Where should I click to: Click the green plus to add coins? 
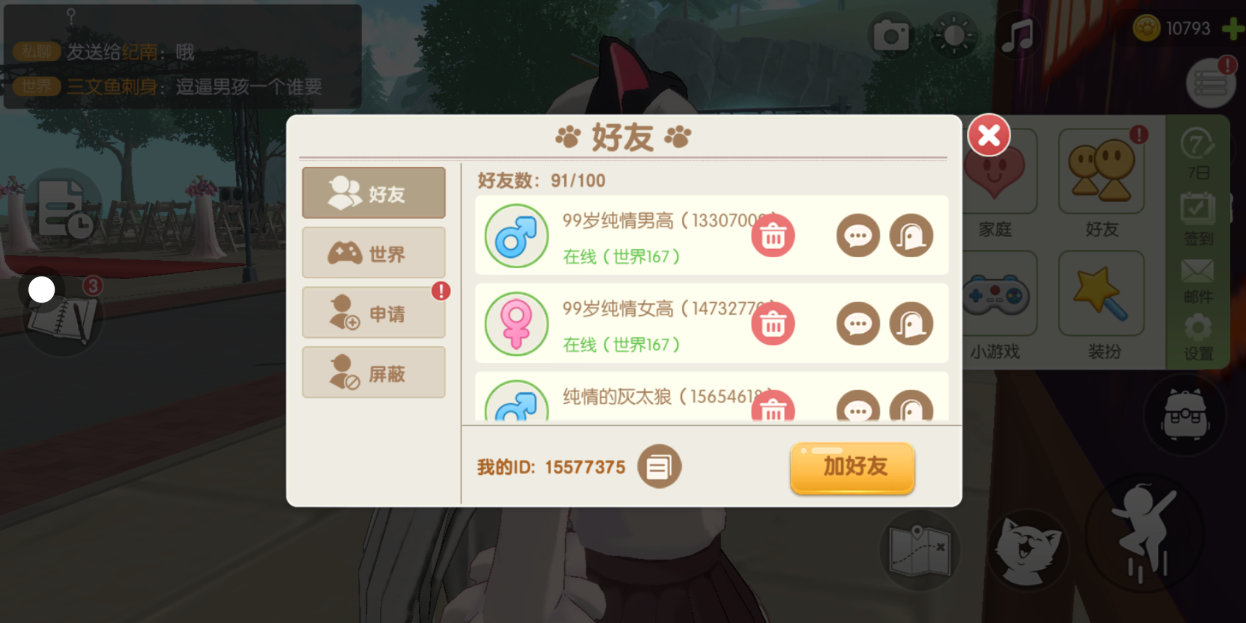point(1233,28)
